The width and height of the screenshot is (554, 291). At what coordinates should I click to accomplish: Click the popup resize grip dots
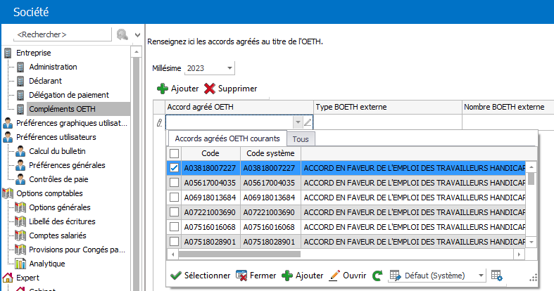[533, 278]
